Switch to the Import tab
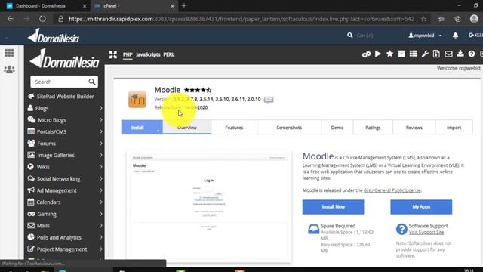Image resolution: width=483 pixels, height=272 pixels. pos(454,128)
